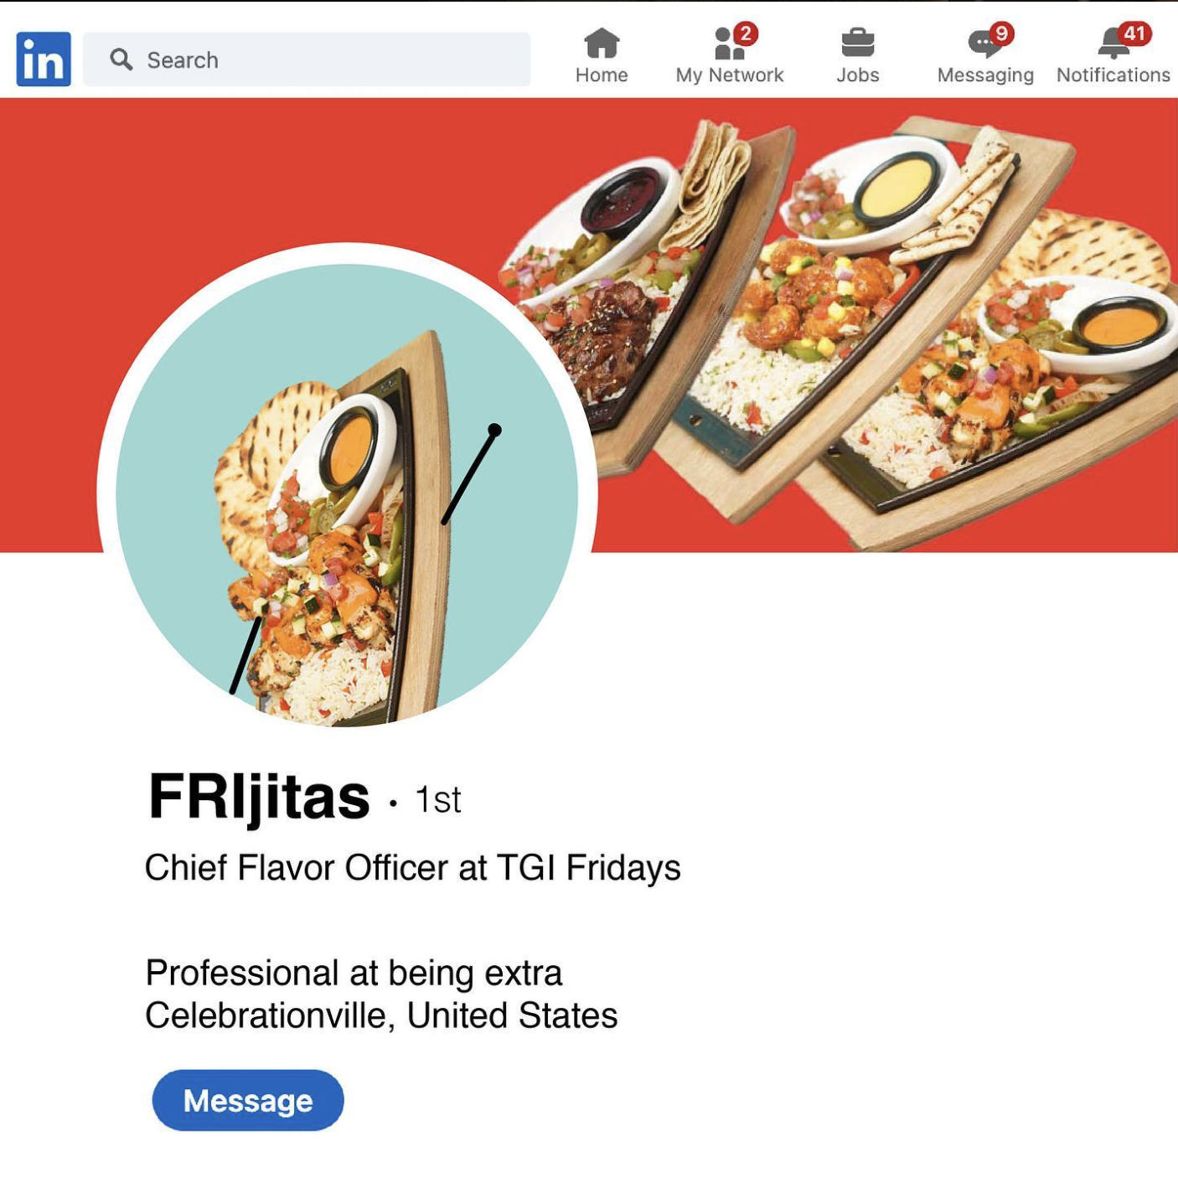Click the red 41 notifications badge
The height and width of the screenshot is (1183, 1178).
(1134, 34)
